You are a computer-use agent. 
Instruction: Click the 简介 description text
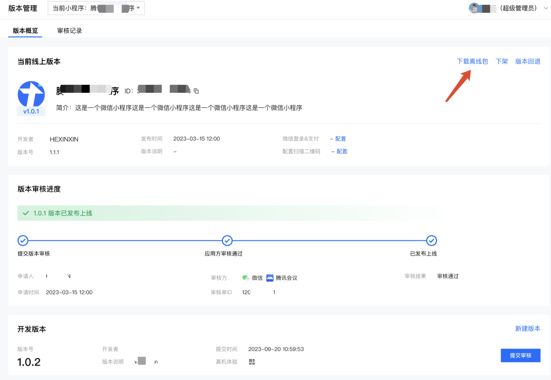[179, 108]
